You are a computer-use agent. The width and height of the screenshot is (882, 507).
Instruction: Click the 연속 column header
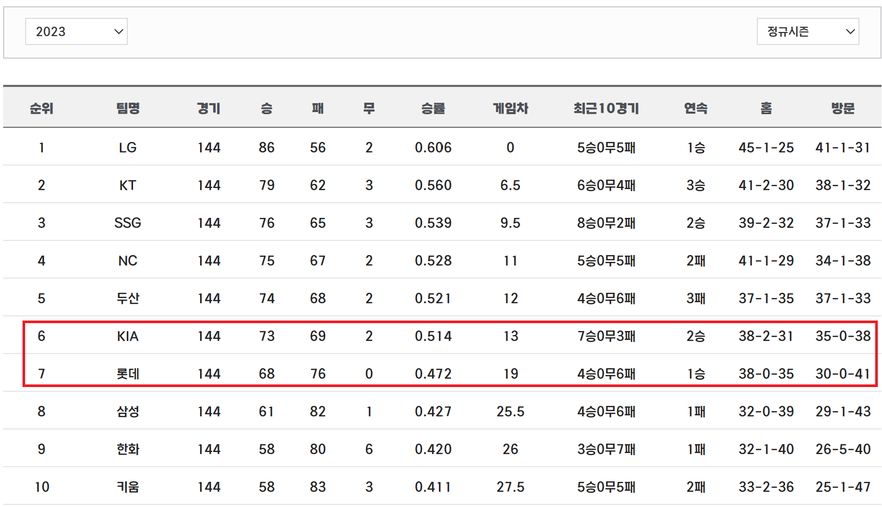click(696, 108)
